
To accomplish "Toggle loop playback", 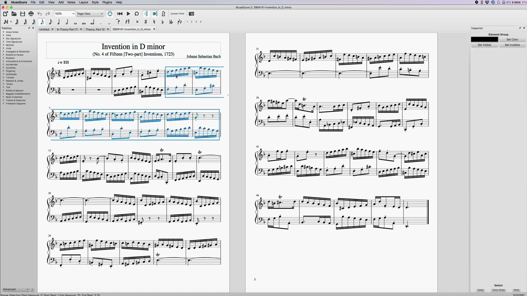I will (137, 14).
